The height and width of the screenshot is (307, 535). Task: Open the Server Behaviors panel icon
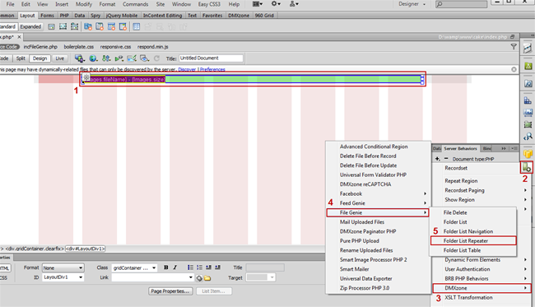527,167
